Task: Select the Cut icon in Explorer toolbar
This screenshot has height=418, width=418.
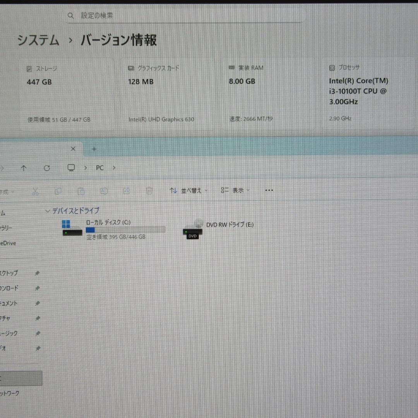Action: (35, 190)
